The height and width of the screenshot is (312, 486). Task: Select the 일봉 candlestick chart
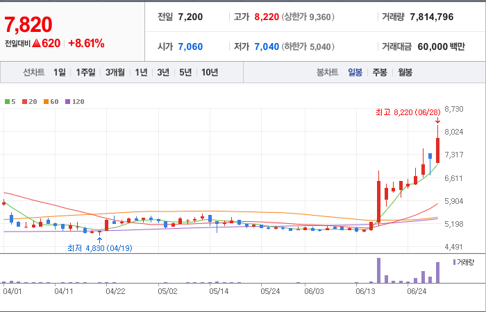355,72
